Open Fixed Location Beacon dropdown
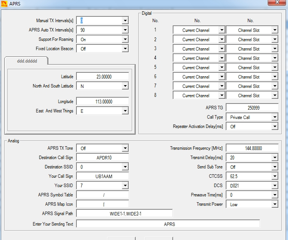The width and height of the screenshot is (288, 240). pos(125,49)
